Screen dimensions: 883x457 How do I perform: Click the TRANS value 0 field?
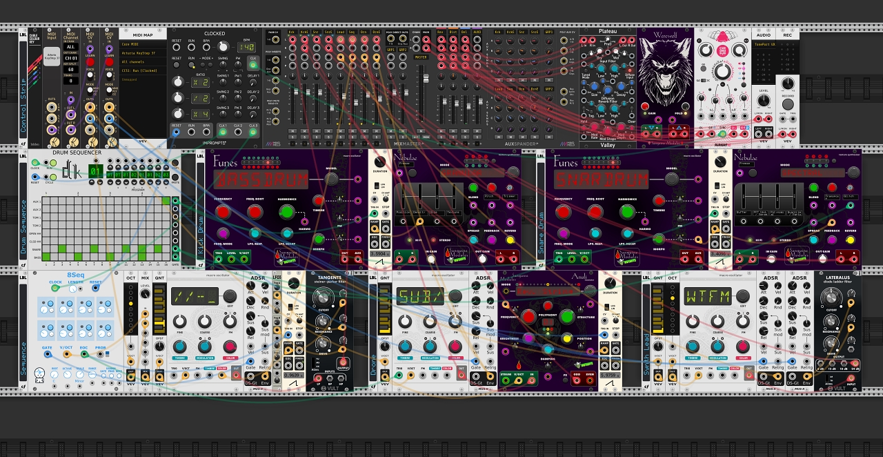[70, 81]
